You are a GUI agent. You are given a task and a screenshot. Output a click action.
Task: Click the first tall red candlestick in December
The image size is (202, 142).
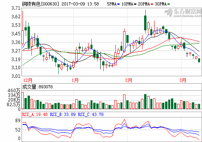tap(23, 37)
